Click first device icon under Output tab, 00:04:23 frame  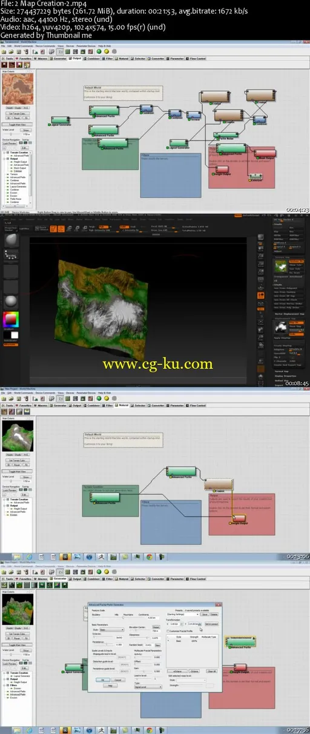tap(4, 64)
